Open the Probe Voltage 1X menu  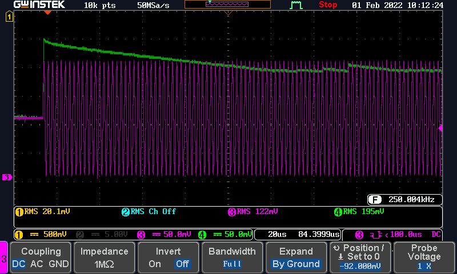[424, 257]
